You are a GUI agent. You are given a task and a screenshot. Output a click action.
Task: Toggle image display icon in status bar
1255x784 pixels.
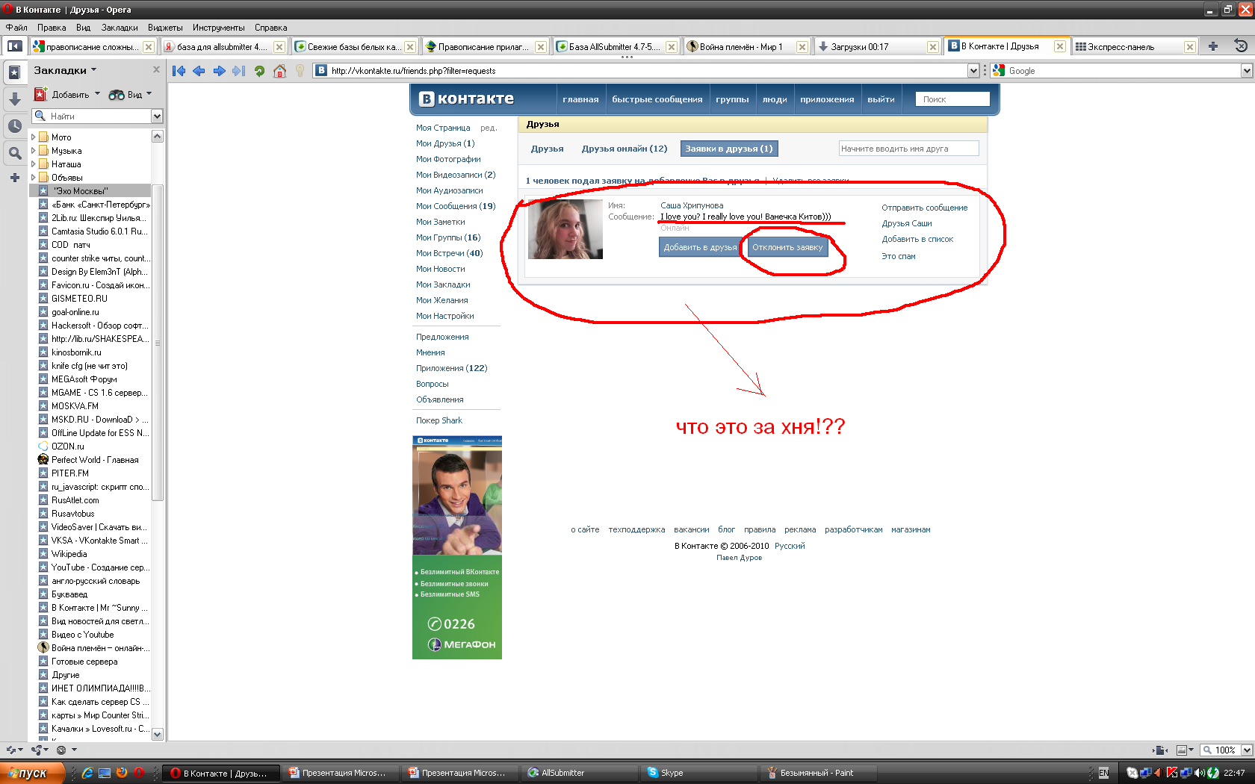[x=1185, y=750]
